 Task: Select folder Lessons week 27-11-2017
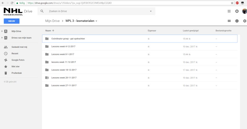tap(140, 86)
